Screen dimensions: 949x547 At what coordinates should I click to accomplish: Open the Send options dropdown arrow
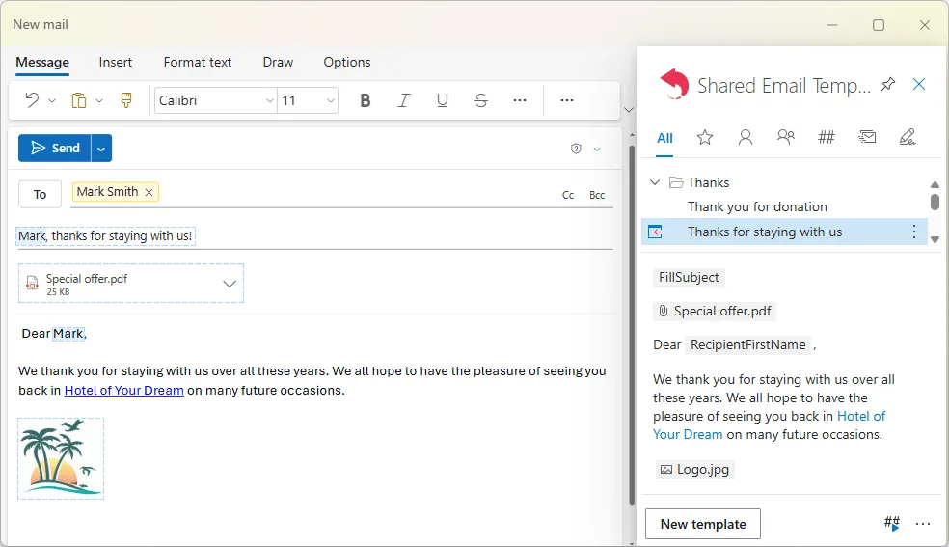[101, 149]
